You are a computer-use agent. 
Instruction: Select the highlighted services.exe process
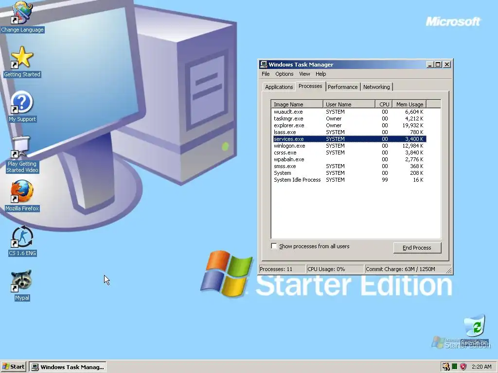[x=349, y=139]
